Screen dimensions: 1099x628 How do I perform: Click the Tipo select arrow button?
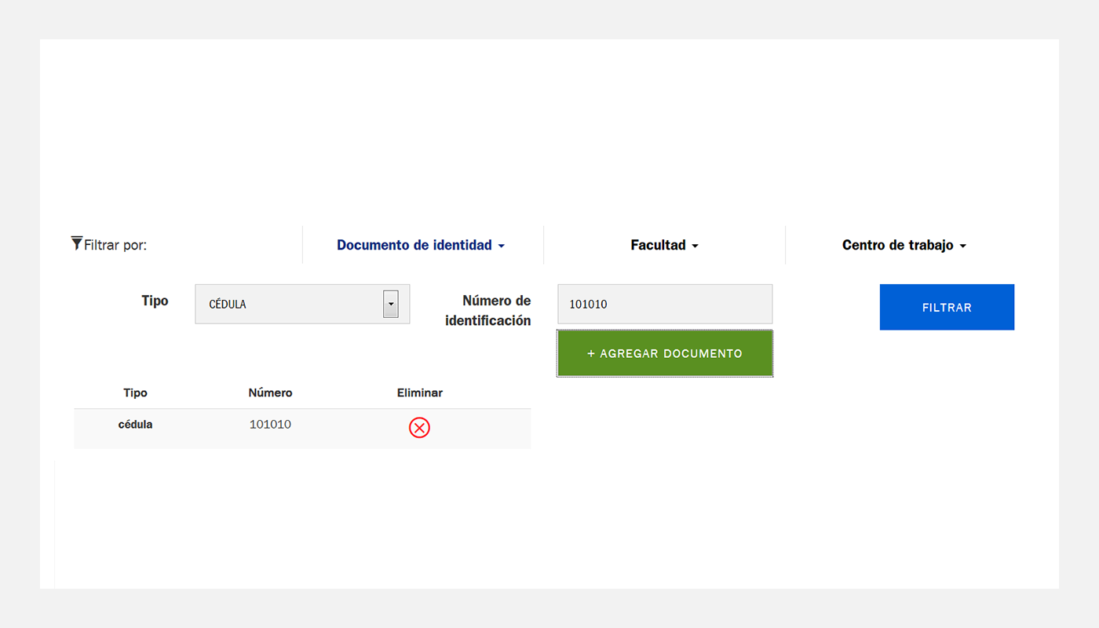point(390,304)
